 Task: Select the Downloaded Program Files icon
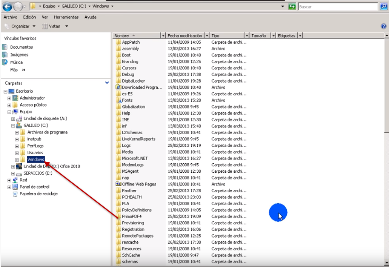pyautogui.click(x=118, y=87)
